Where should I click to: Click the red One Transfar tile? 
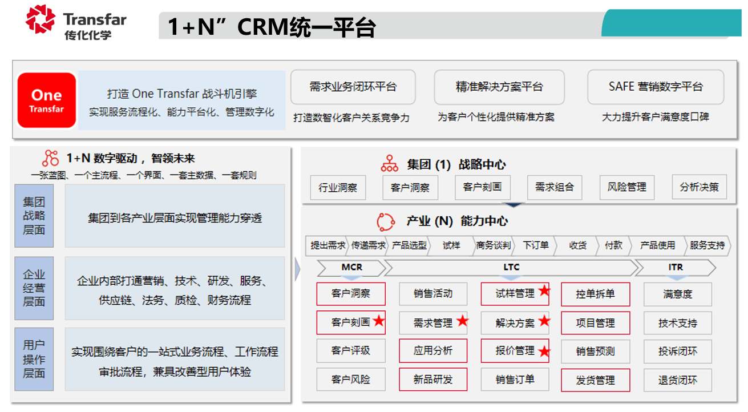tap(47, 100)
